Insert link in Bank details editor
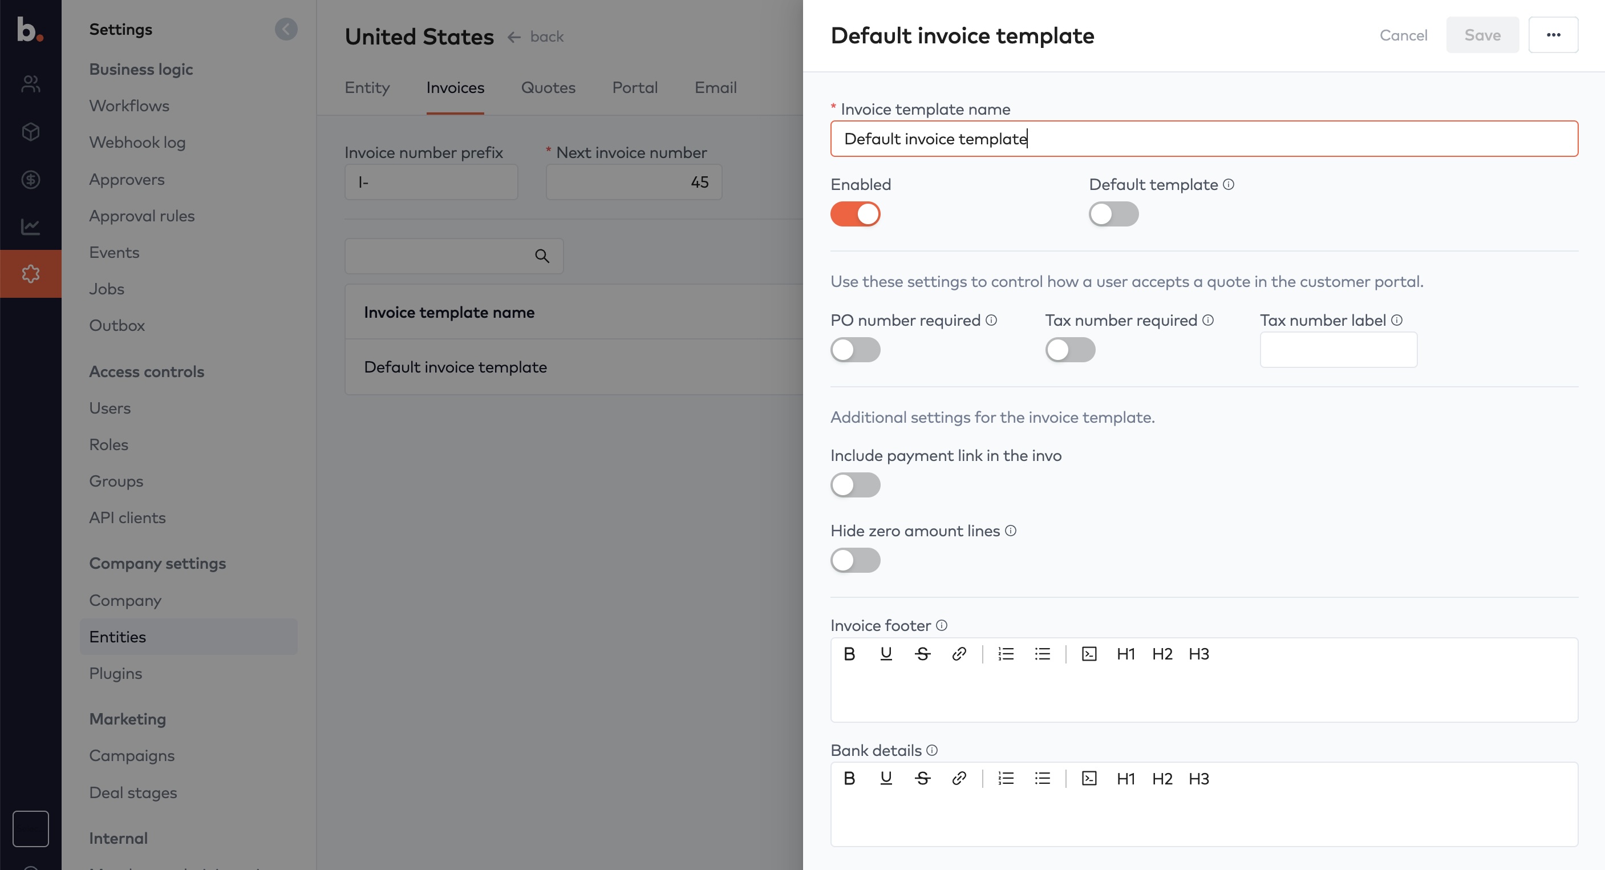1605x870 pixels. (959, 778)
